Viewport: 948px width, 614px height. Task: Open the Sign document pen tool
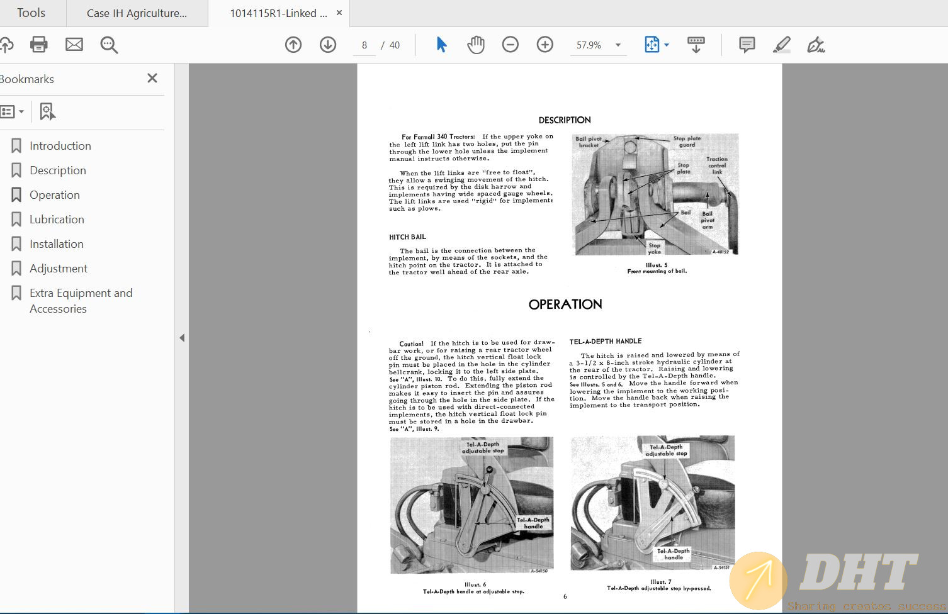point(816,45)
